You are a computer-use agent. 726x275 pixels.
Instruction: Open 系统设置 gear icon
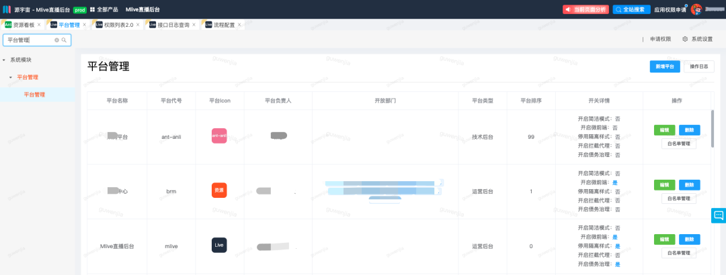point(685,40)
